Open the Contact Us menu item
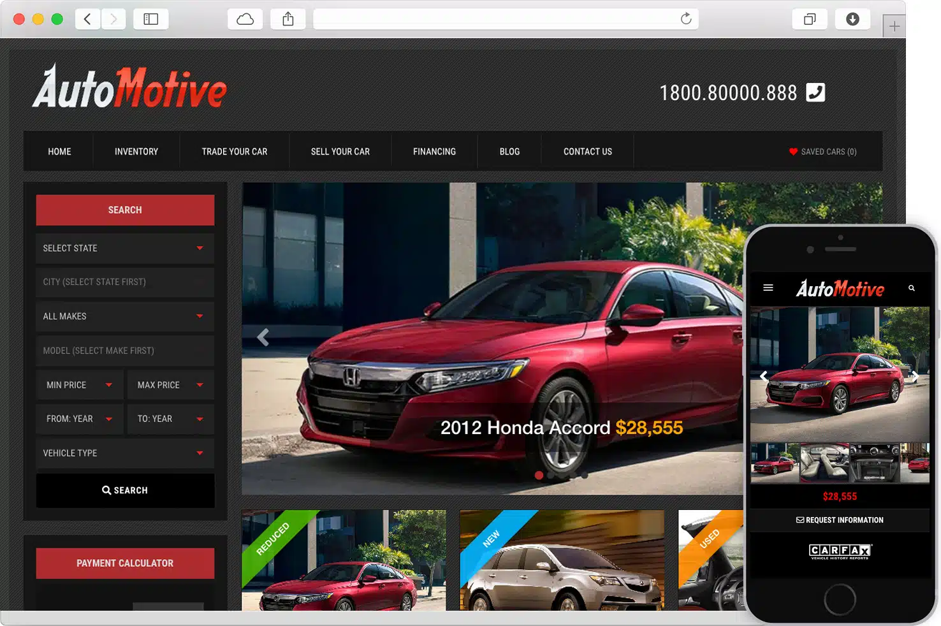 [588, 152]
